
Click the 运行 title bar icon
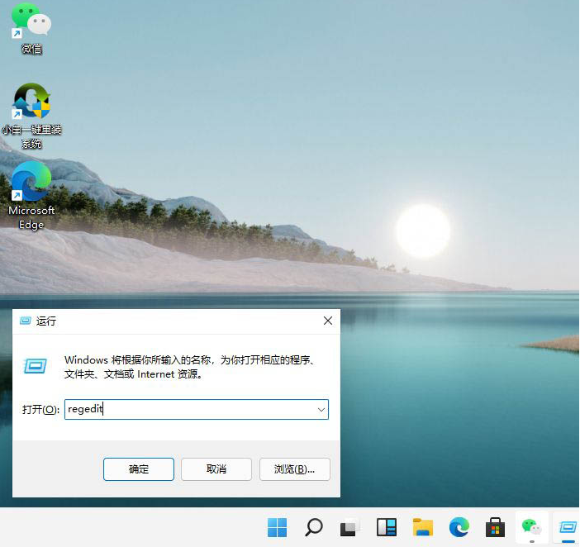(25, 321)
